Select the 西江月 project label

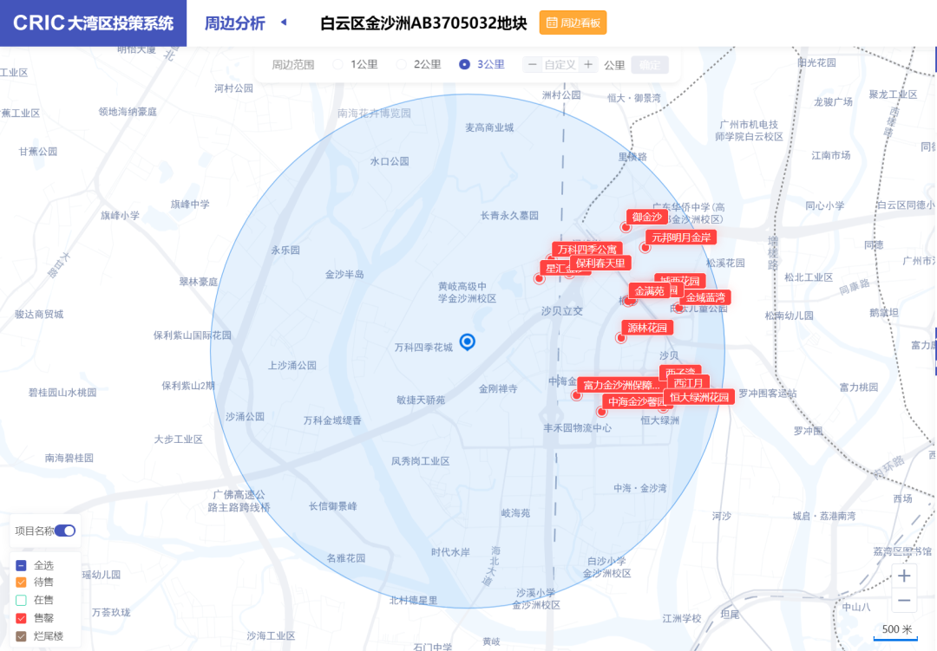coord(688,383)
